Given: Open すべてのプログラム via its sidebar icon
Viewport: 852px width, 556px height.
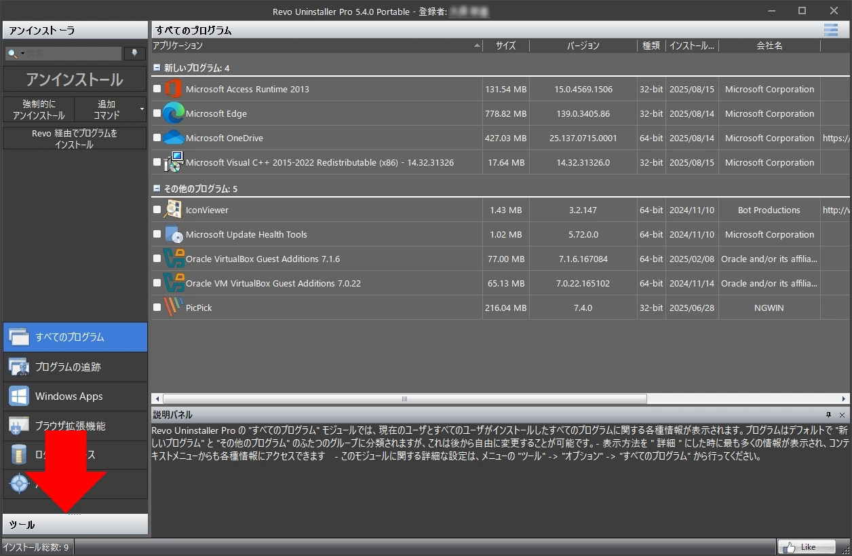Looking at the screenshot, I should [19, 337].
